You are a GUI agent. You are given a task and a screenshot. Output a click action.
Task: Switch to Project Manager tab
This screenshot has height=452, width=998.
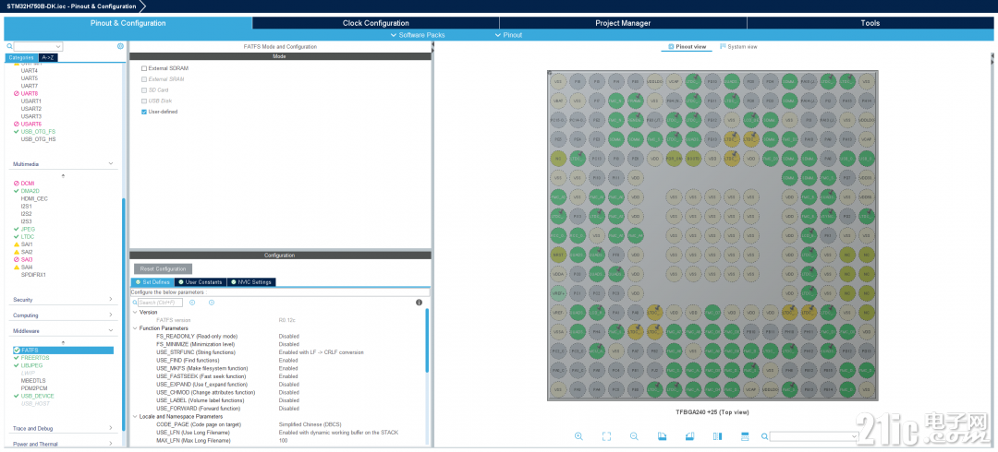click(x=623, y=23)
